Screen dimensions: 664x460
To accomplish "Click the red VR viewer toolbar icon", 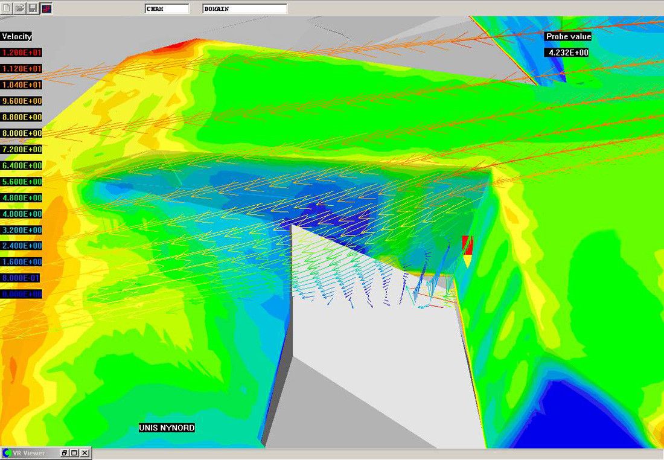I will [x=46, y=8].
